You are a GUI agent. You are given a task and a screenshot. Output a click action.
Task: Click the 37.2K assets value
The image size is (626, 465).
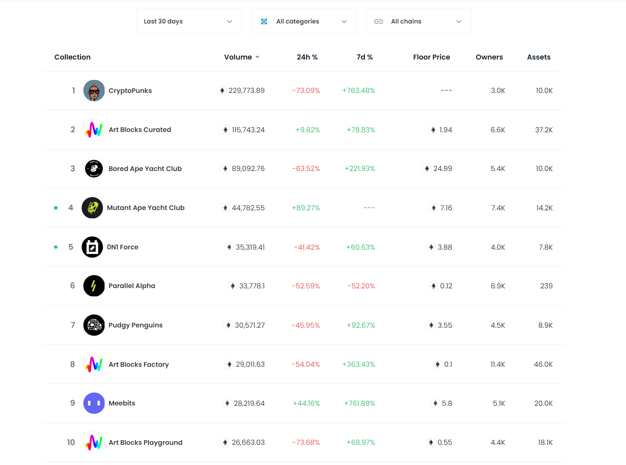pos(544,130)
